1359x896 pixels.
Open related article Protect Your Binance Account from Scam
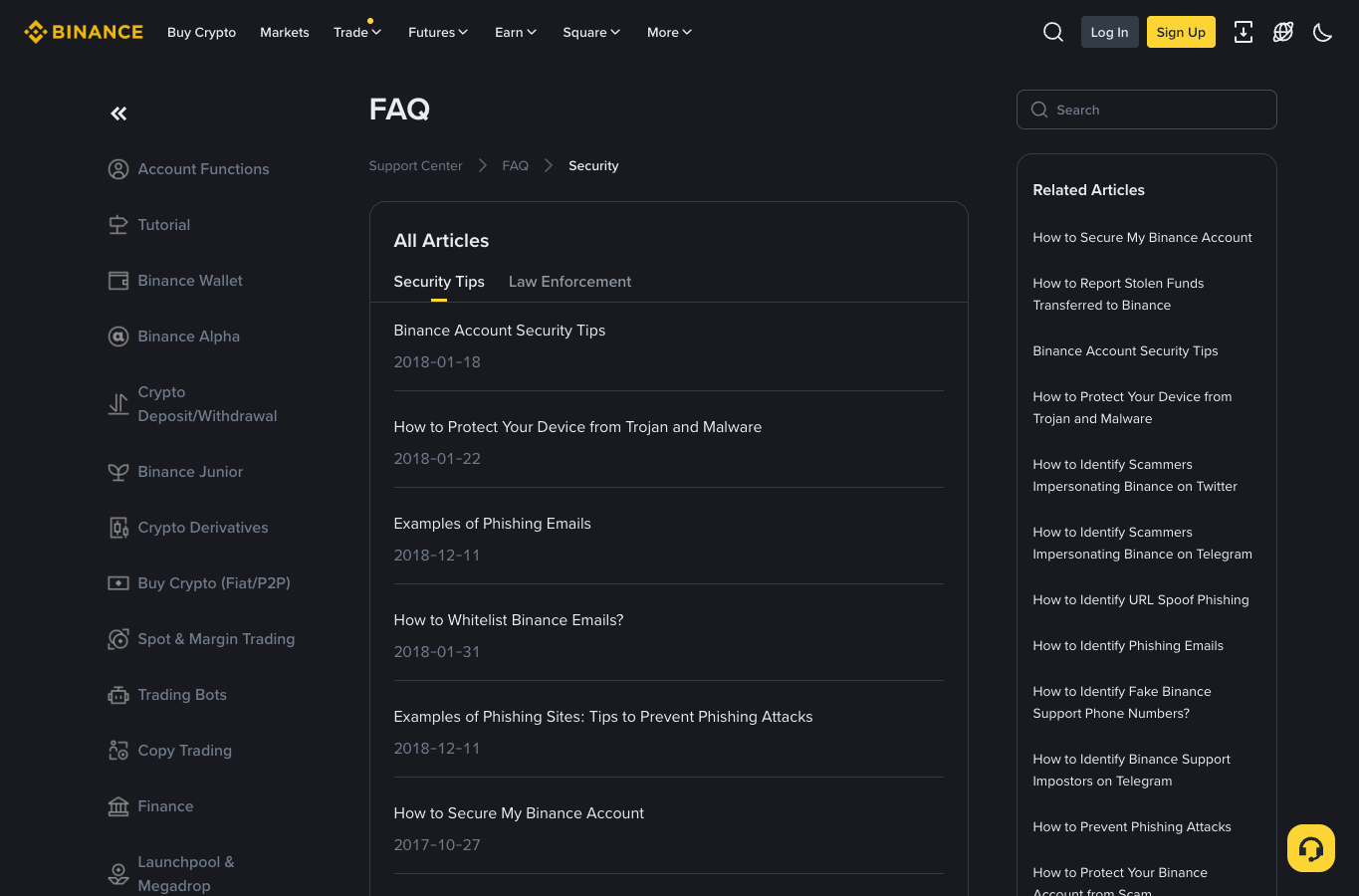click(x=1120, y=882)
